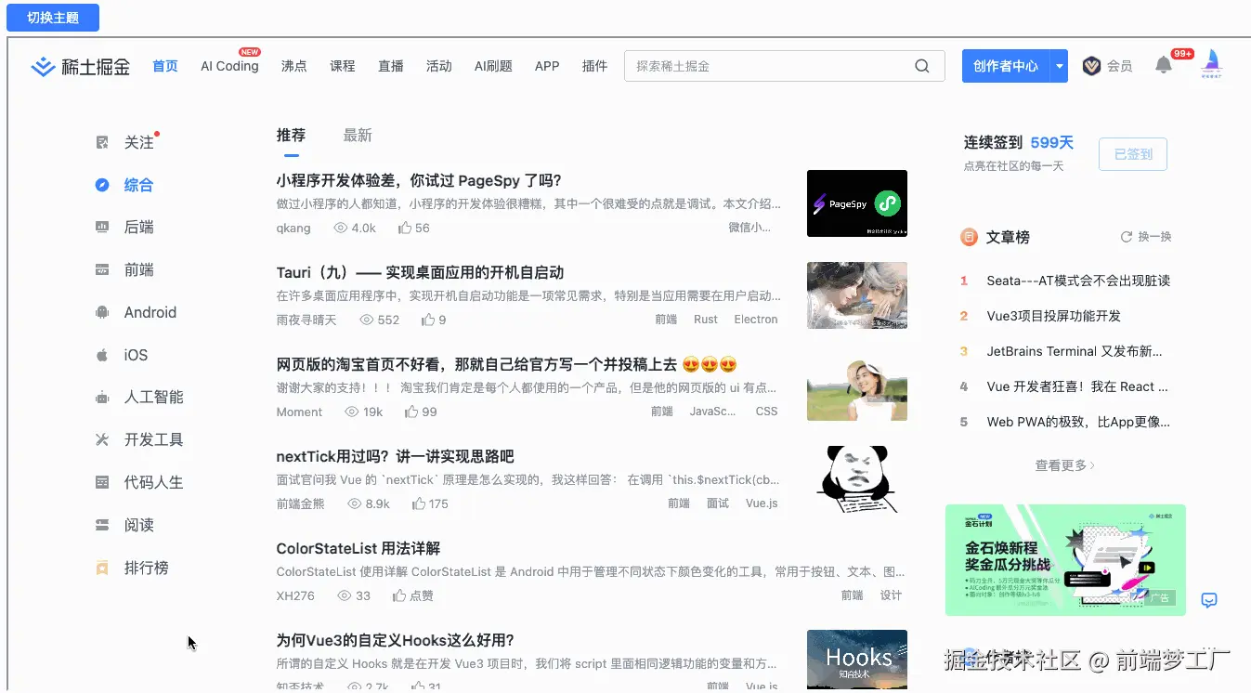Select the iOS apple icon
1251x693 pixels.
coord(102,355)
